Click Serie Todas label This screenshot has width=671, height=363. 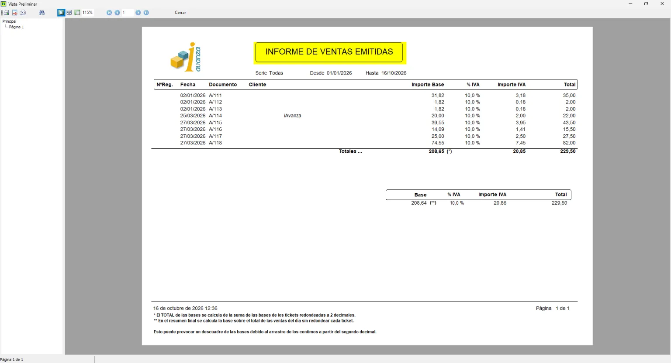pos(269,73)
